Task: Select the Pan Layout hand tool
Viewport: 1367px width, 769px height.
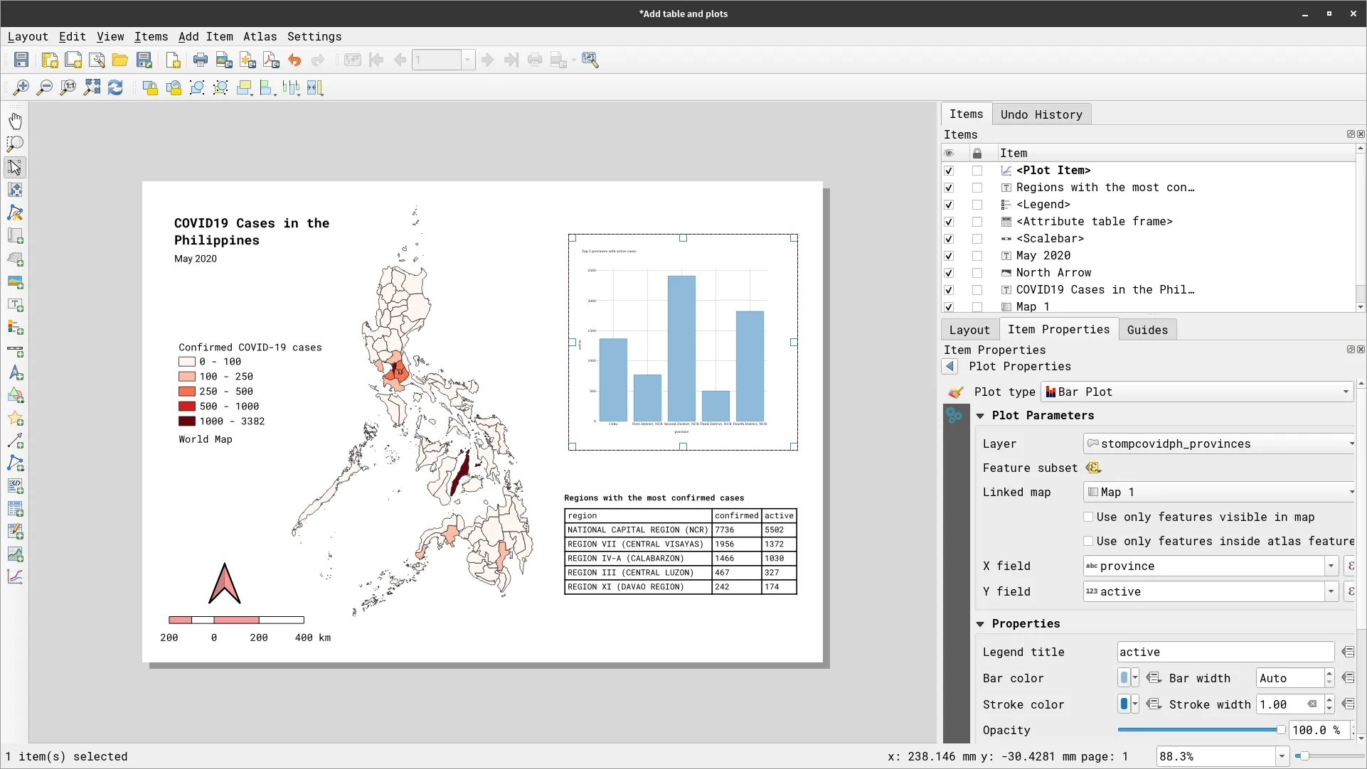Action: click(15, 121)
